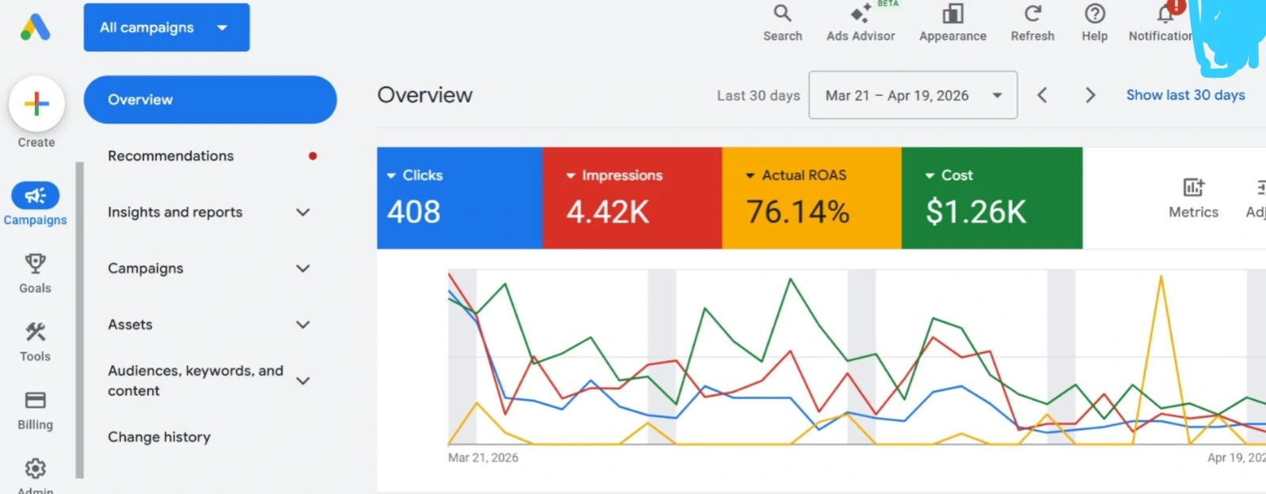Click the Goals trophy icon
The height and width of the screenshot is (494, 1266).
[35, 263]
